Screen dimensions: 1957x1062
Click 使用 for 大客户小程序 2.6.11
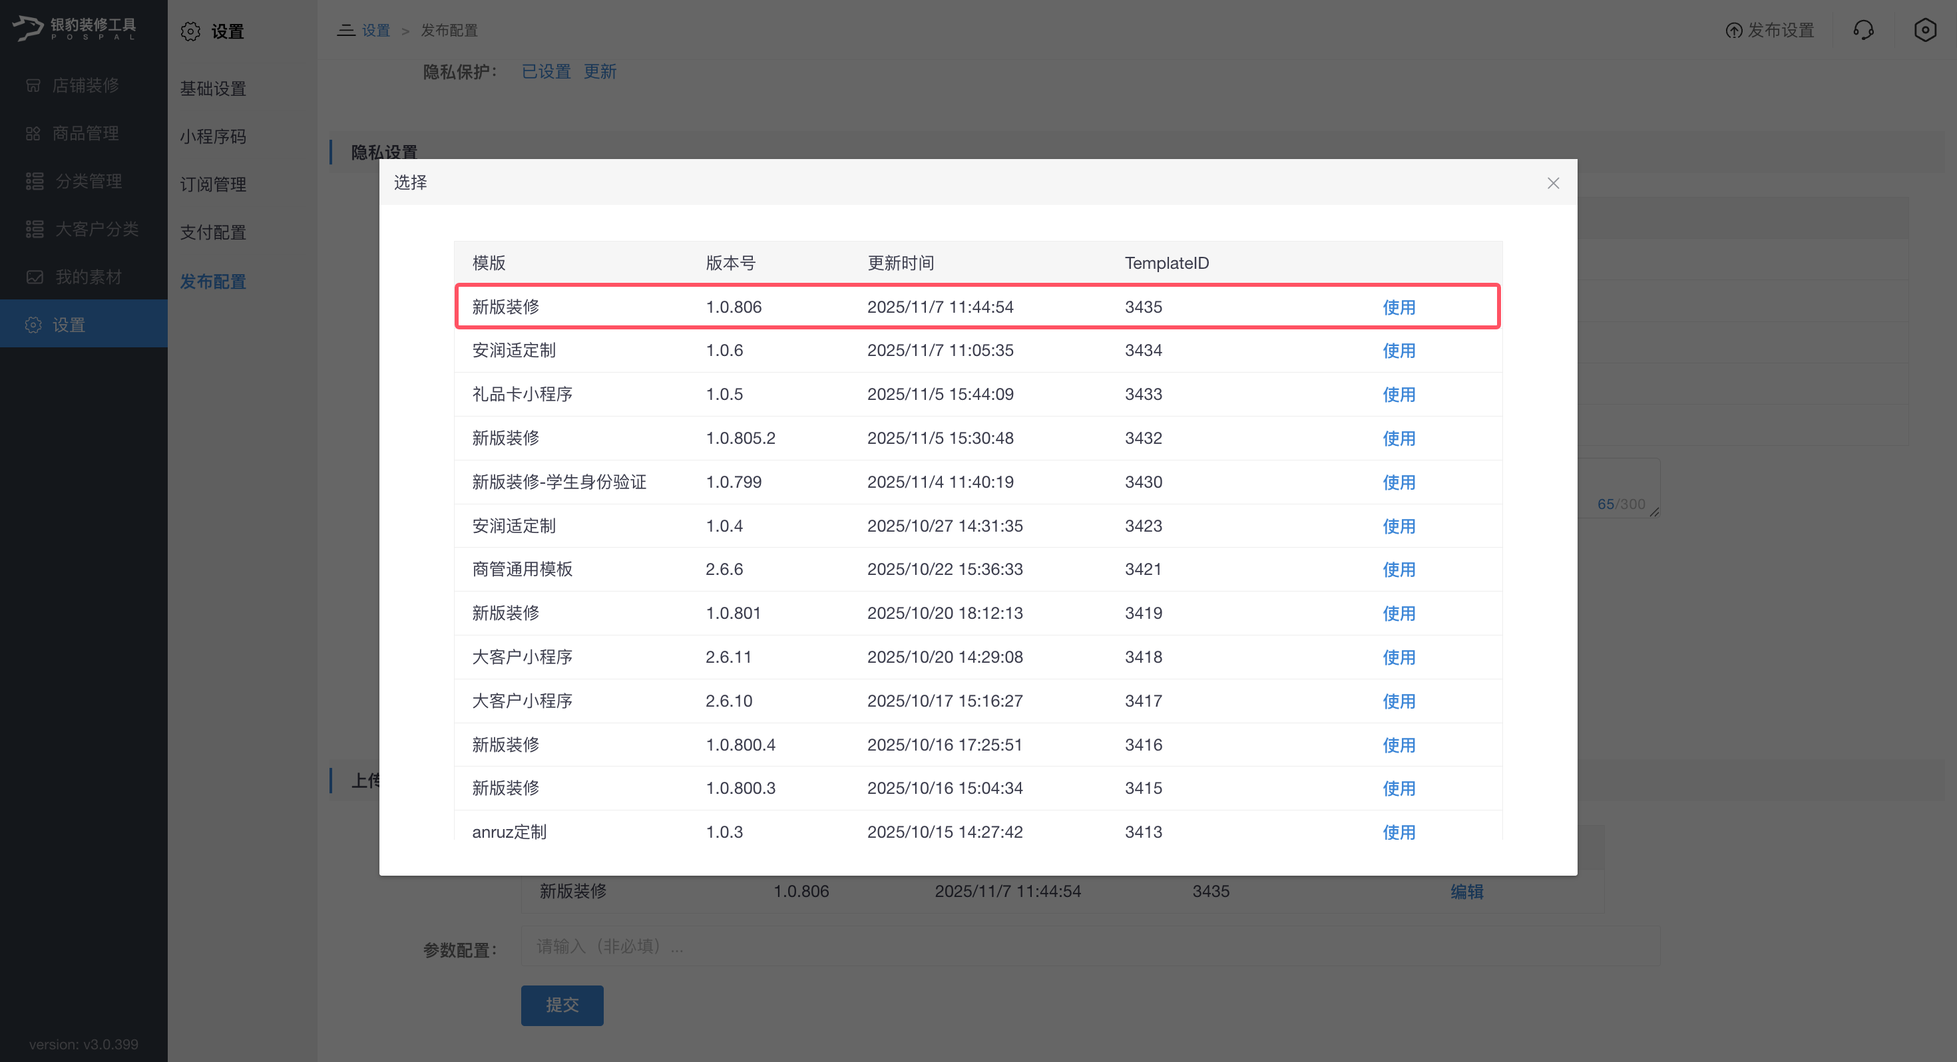pyautogui.click(x=1398, y=656)
